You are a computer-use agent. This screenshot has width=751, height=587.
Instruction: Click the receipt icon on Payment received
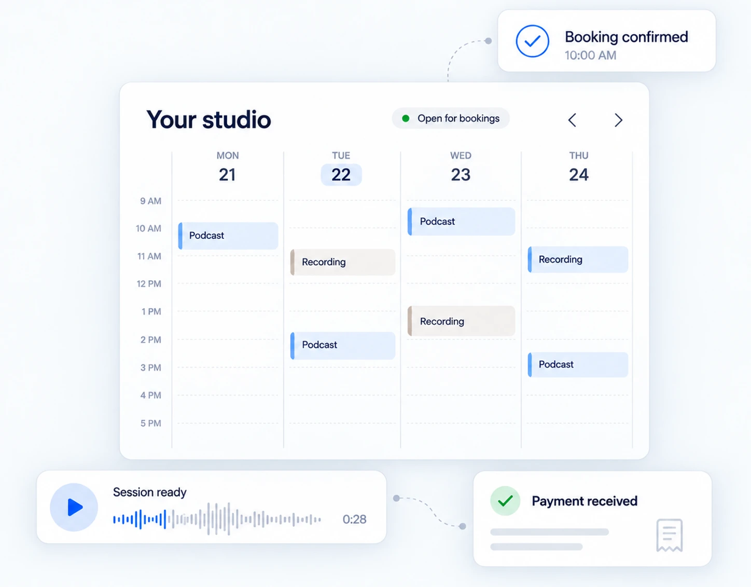(x=670, y=535)
